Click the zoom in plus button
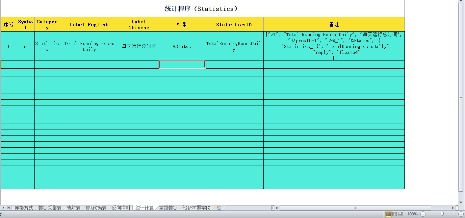 point(461,214)
